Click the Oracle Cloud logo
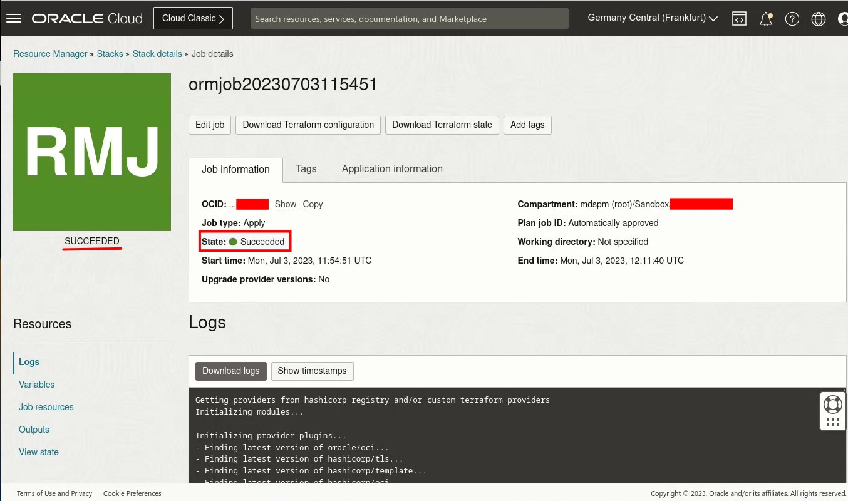This screenshot has width=848, height=501. tap(88, 19)
